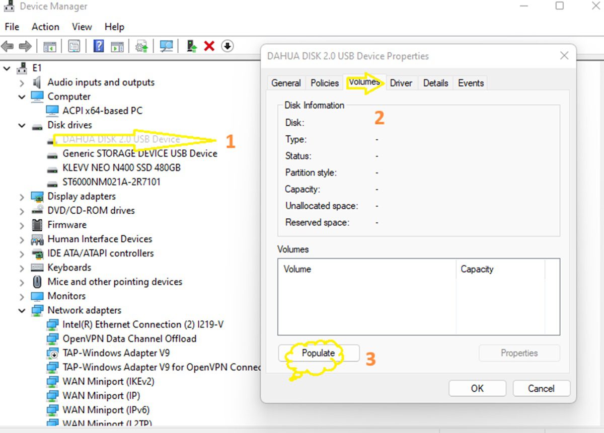Click the Disable device down-arrow icon

point(228,46)
